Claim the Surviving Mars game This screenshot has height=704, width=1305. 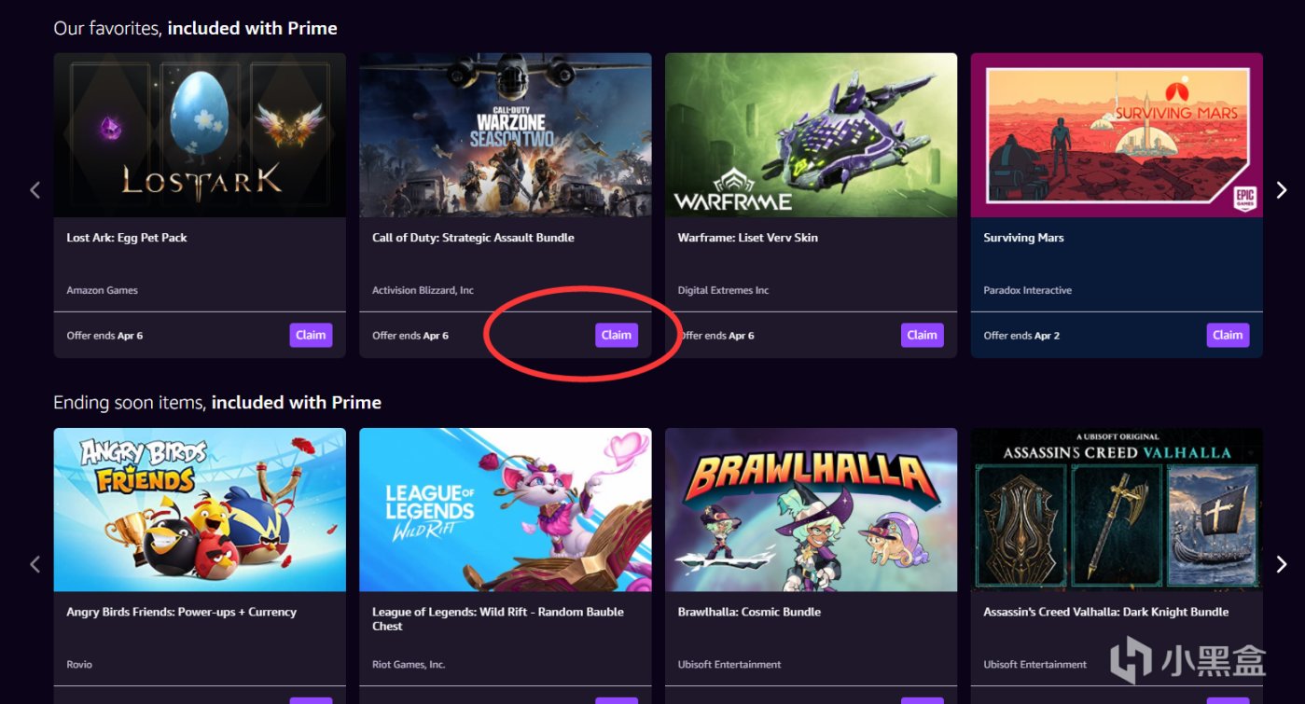(x=1228, y=335)
